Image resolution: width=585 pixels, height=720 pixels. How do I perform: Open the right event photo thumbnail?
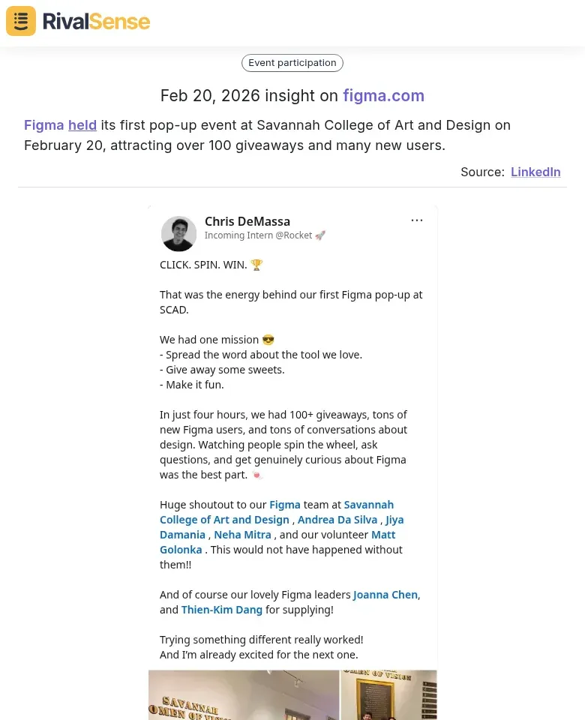[x=388, y=695]
